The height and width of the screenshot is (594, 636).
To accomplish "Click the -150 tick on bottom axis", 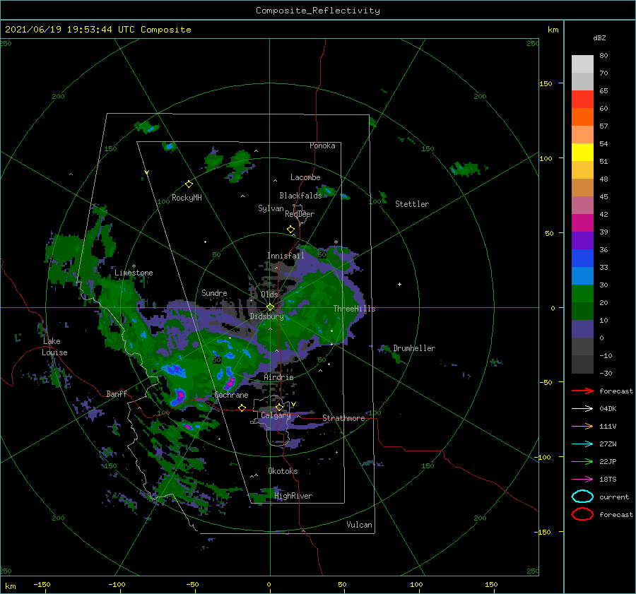I will point(42,584).
